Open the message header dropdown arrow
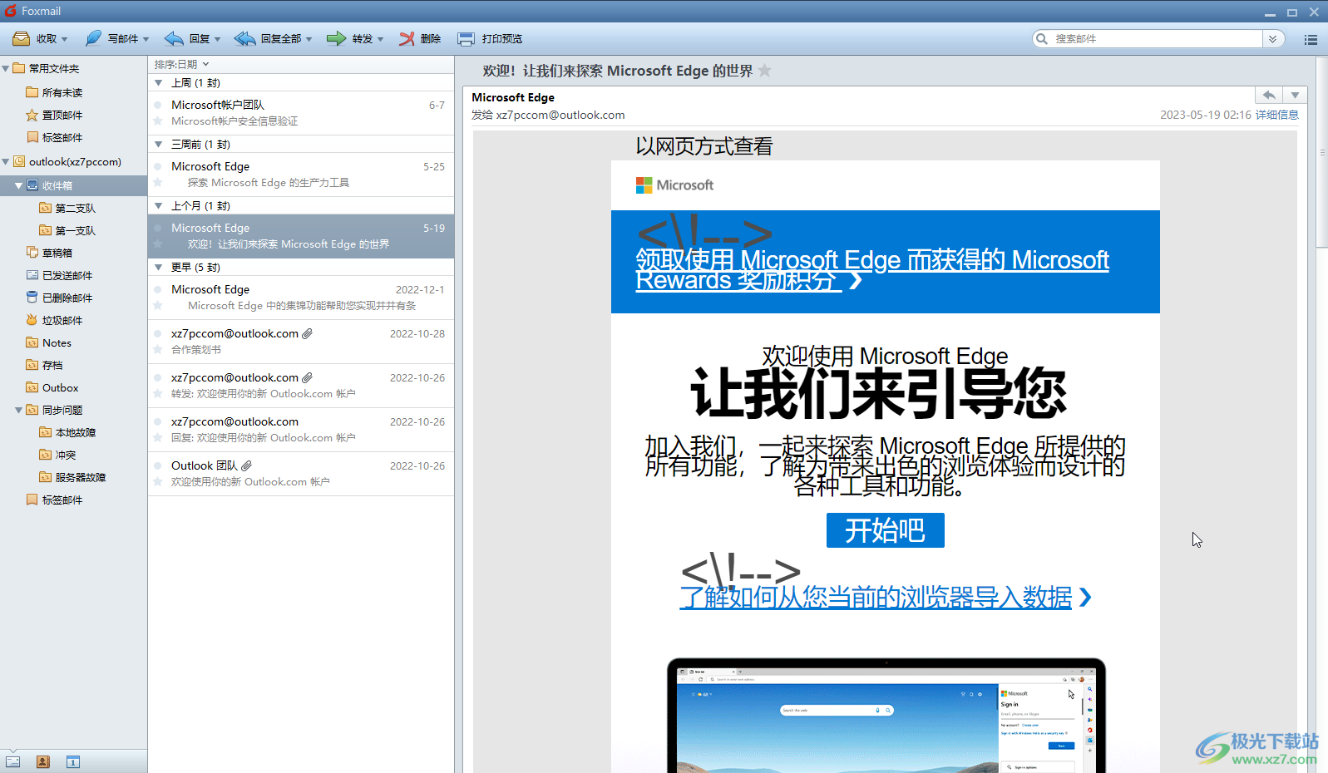The height and width of the screenshot is (773, 1328). coord(1295,95)
